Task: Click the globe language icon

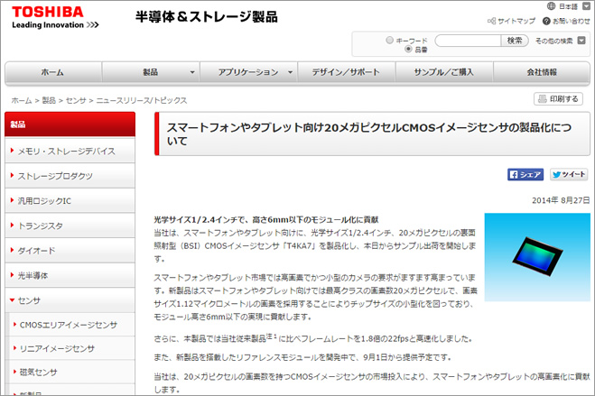Action: tap(551, 6)
